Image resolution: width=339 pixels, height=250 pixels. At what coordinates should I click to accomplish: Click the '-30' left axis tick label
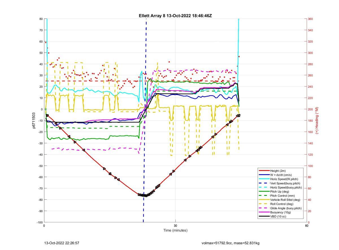(40, 143)
